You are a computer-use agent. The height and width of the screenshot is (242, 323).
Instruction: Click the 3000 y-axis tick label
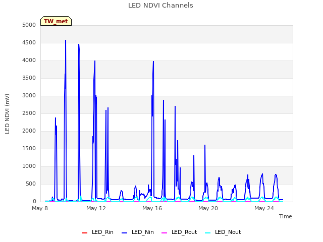coord(29,96)
